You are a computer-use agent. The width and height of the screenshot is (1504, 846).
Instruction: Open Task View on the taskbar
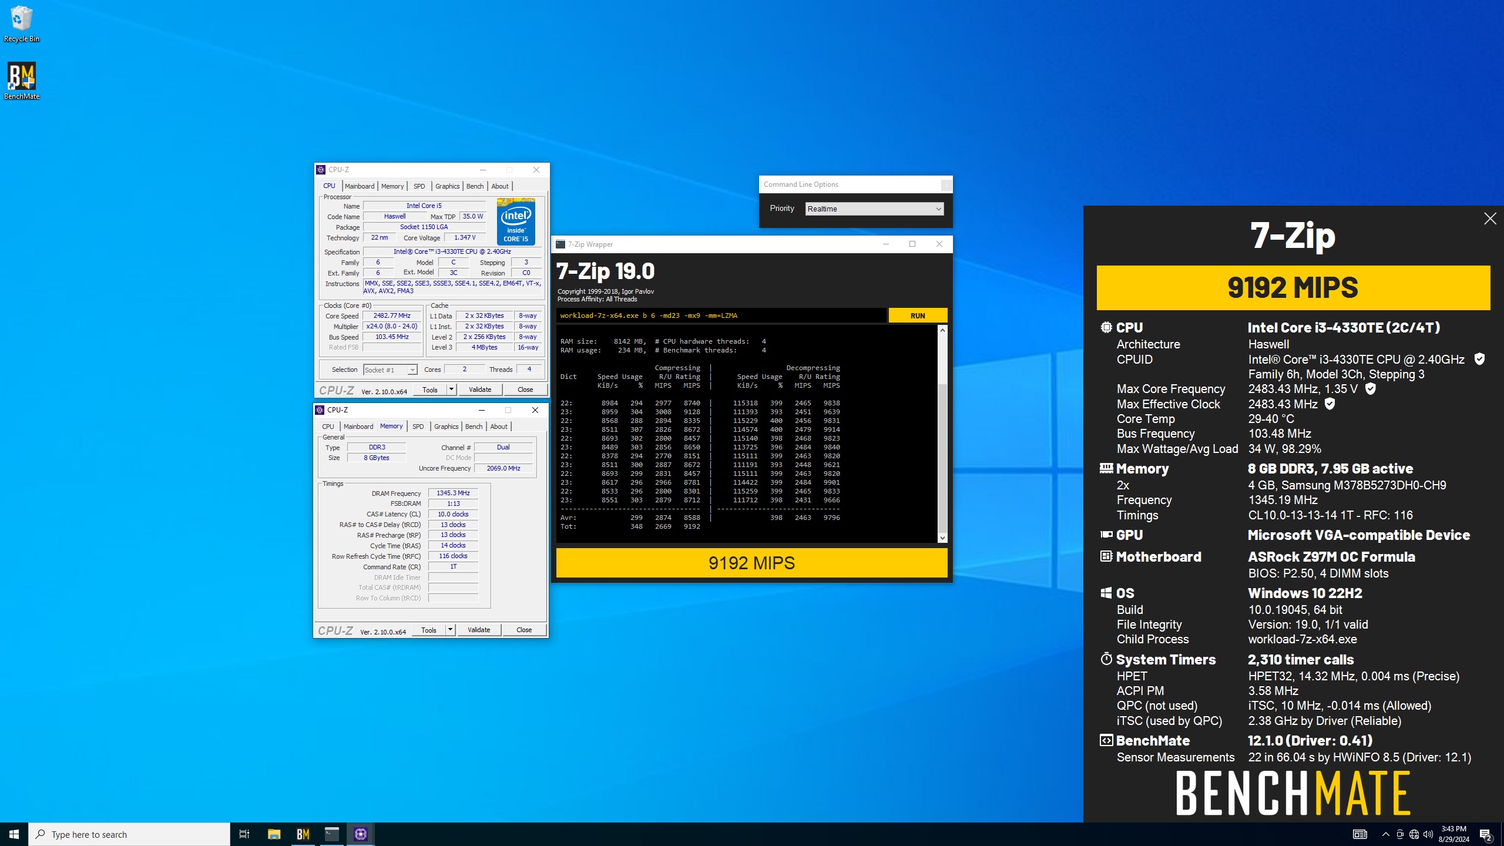tap(244, 834)
